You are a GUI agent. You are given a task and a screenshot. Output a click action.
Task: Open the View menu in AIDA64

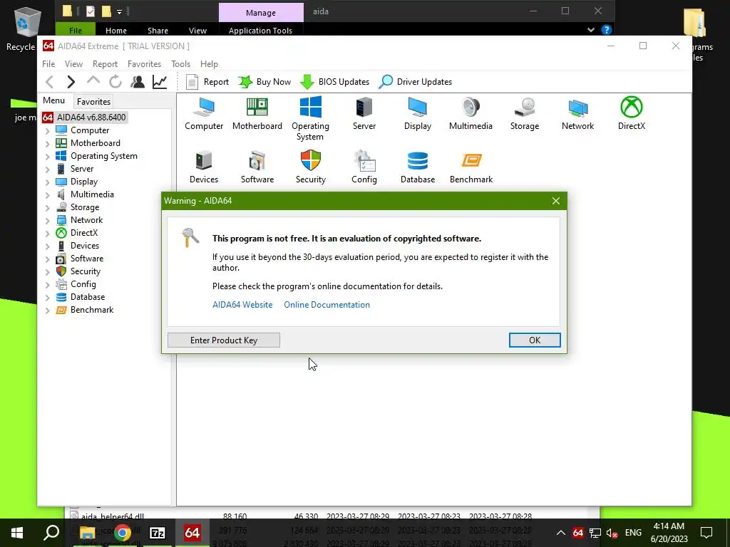pos(73,63)
